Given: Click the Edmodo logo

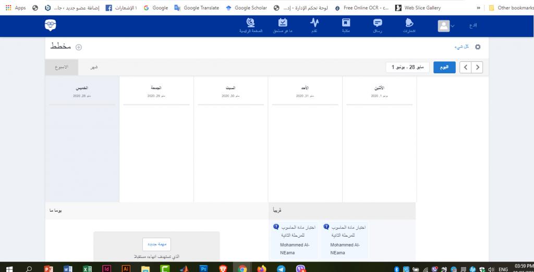Looking at the screenshot, I should (x=51, y=25).
